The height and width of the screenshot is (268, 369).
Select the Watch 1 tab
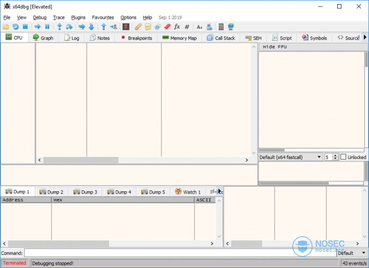click(188, 192)
